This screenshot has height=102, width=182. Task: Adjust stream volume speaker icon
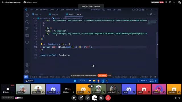point(175,98)
